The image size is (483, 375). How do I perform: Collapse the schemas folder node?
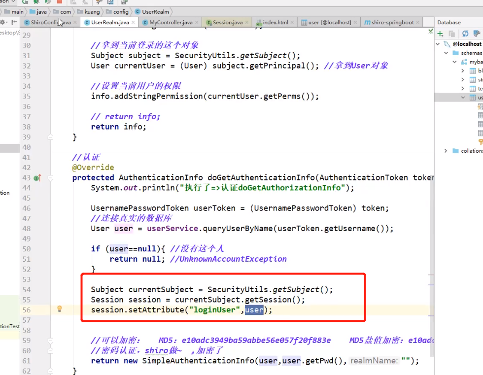pyautogui.click(x=446, y=53)
